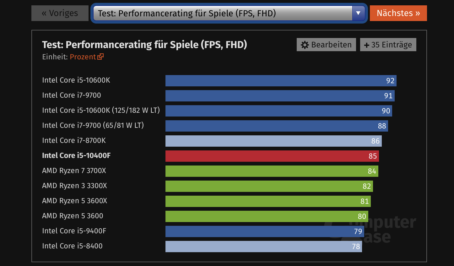Click the plus icon before 35 Einträge
The width and height of the screenshot is (454, 266).
click(x=366, y=45)
